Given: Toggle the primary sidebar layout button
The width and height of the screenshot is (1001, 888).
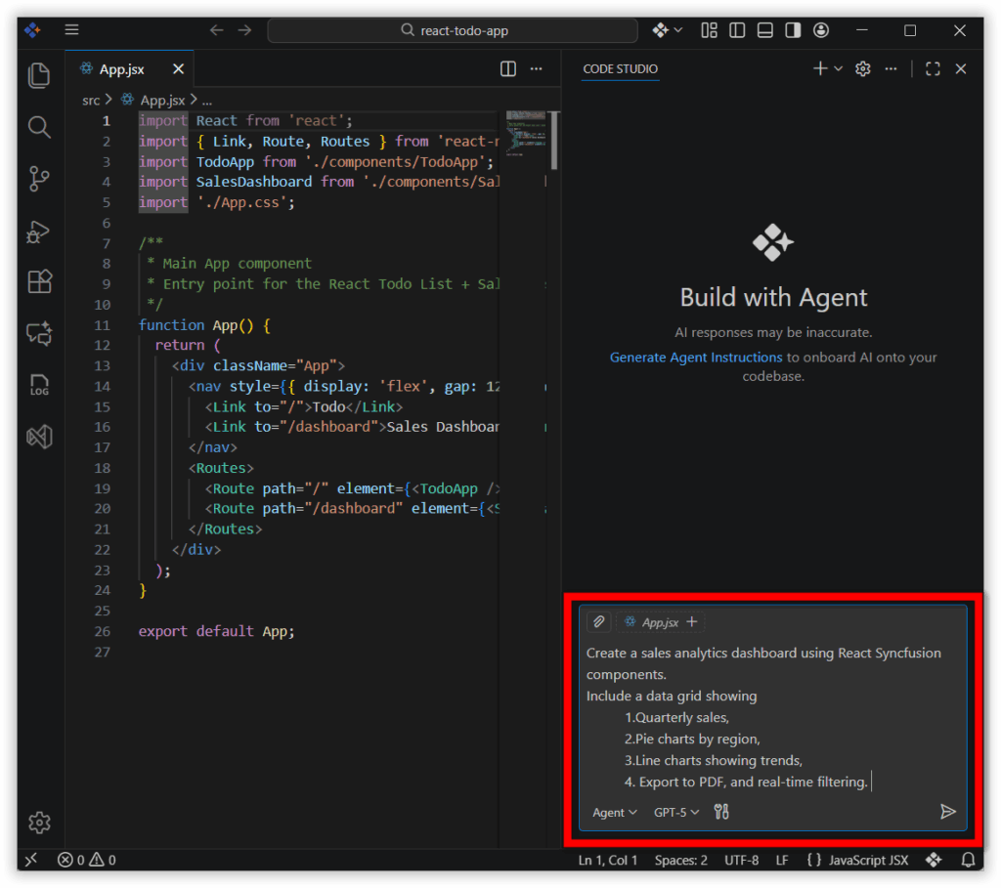Looking at the screenshot, I should click(736, 30).
